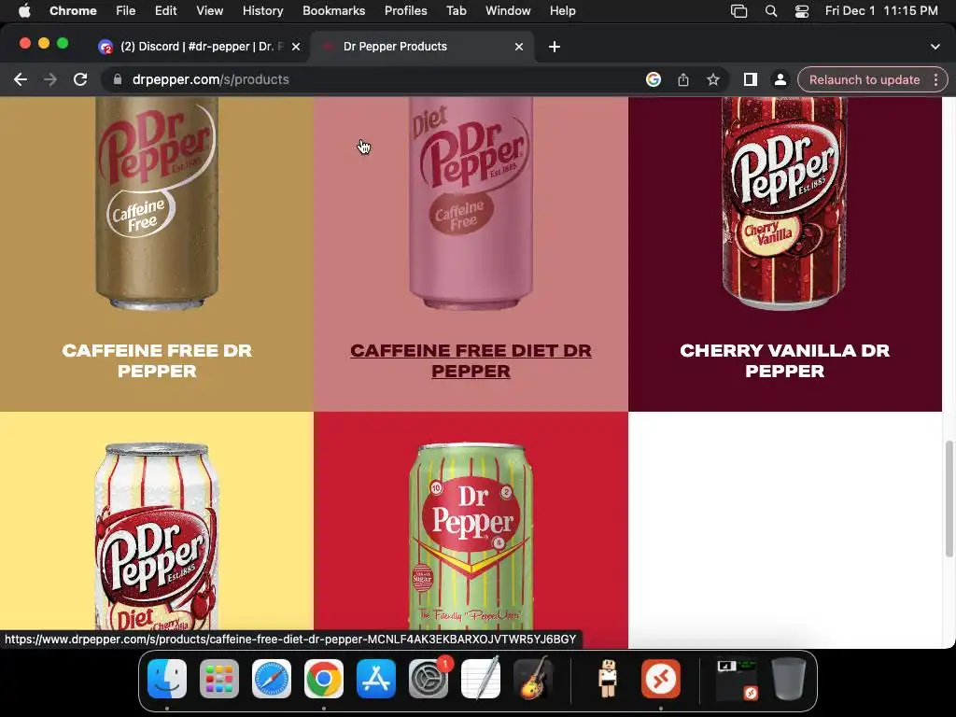Open Caffeine Free Dr Pepper link

pos(157,360)
